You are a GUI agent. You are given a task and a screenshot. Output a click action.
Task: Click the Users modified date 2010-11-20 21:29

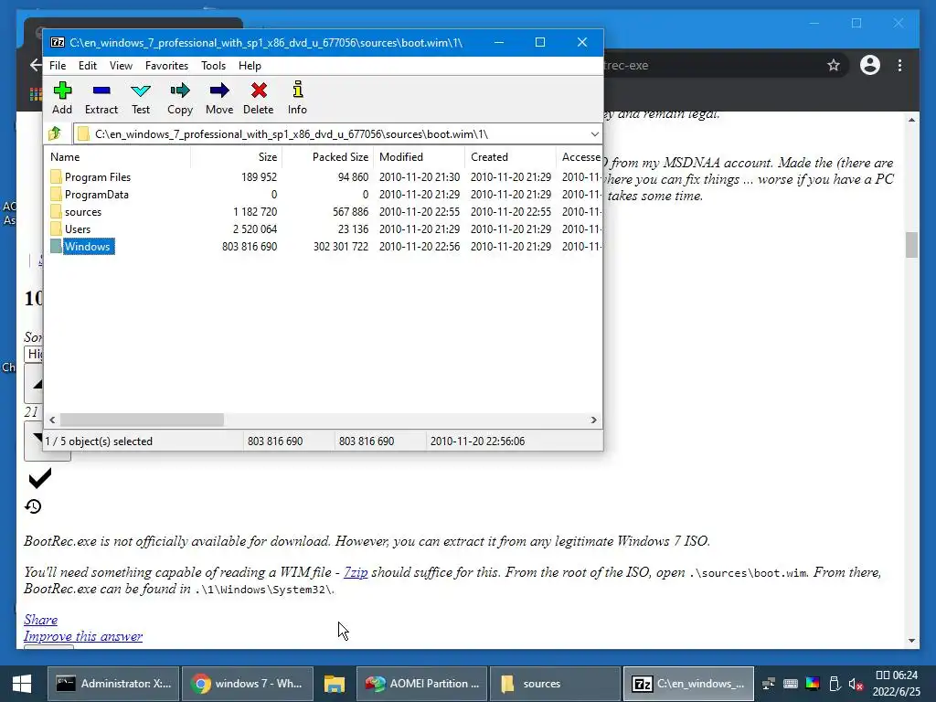(419, 229)
